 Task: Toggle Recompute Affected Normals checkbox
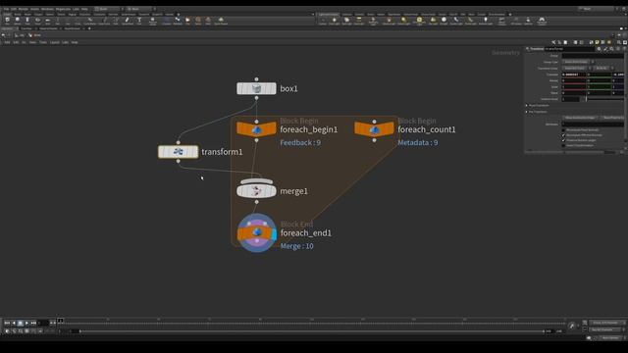pos(563,135)
